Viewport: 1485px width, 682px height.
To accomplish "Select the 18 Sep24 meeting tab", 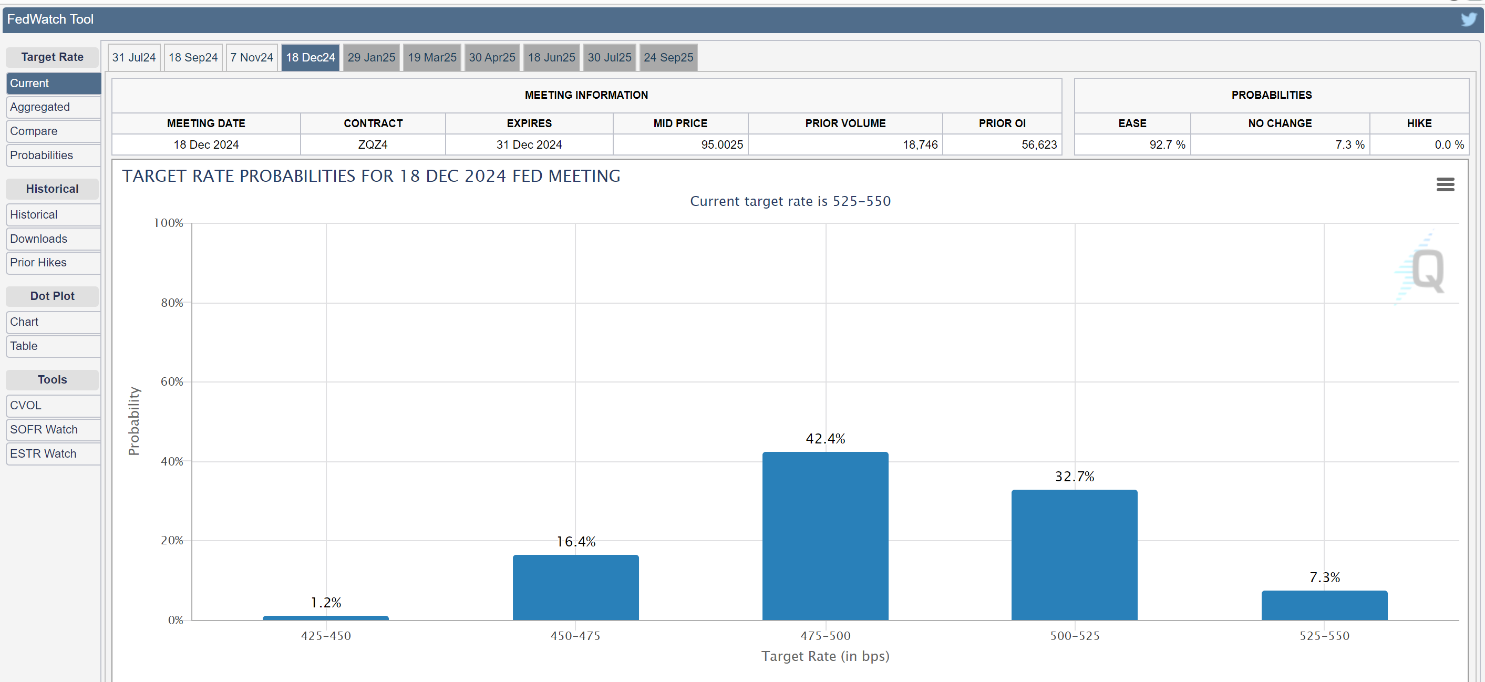I will tap(193, 58).
